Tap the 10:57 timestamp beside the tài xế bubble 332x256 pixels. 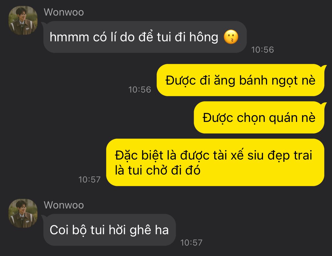coord(89,180)
